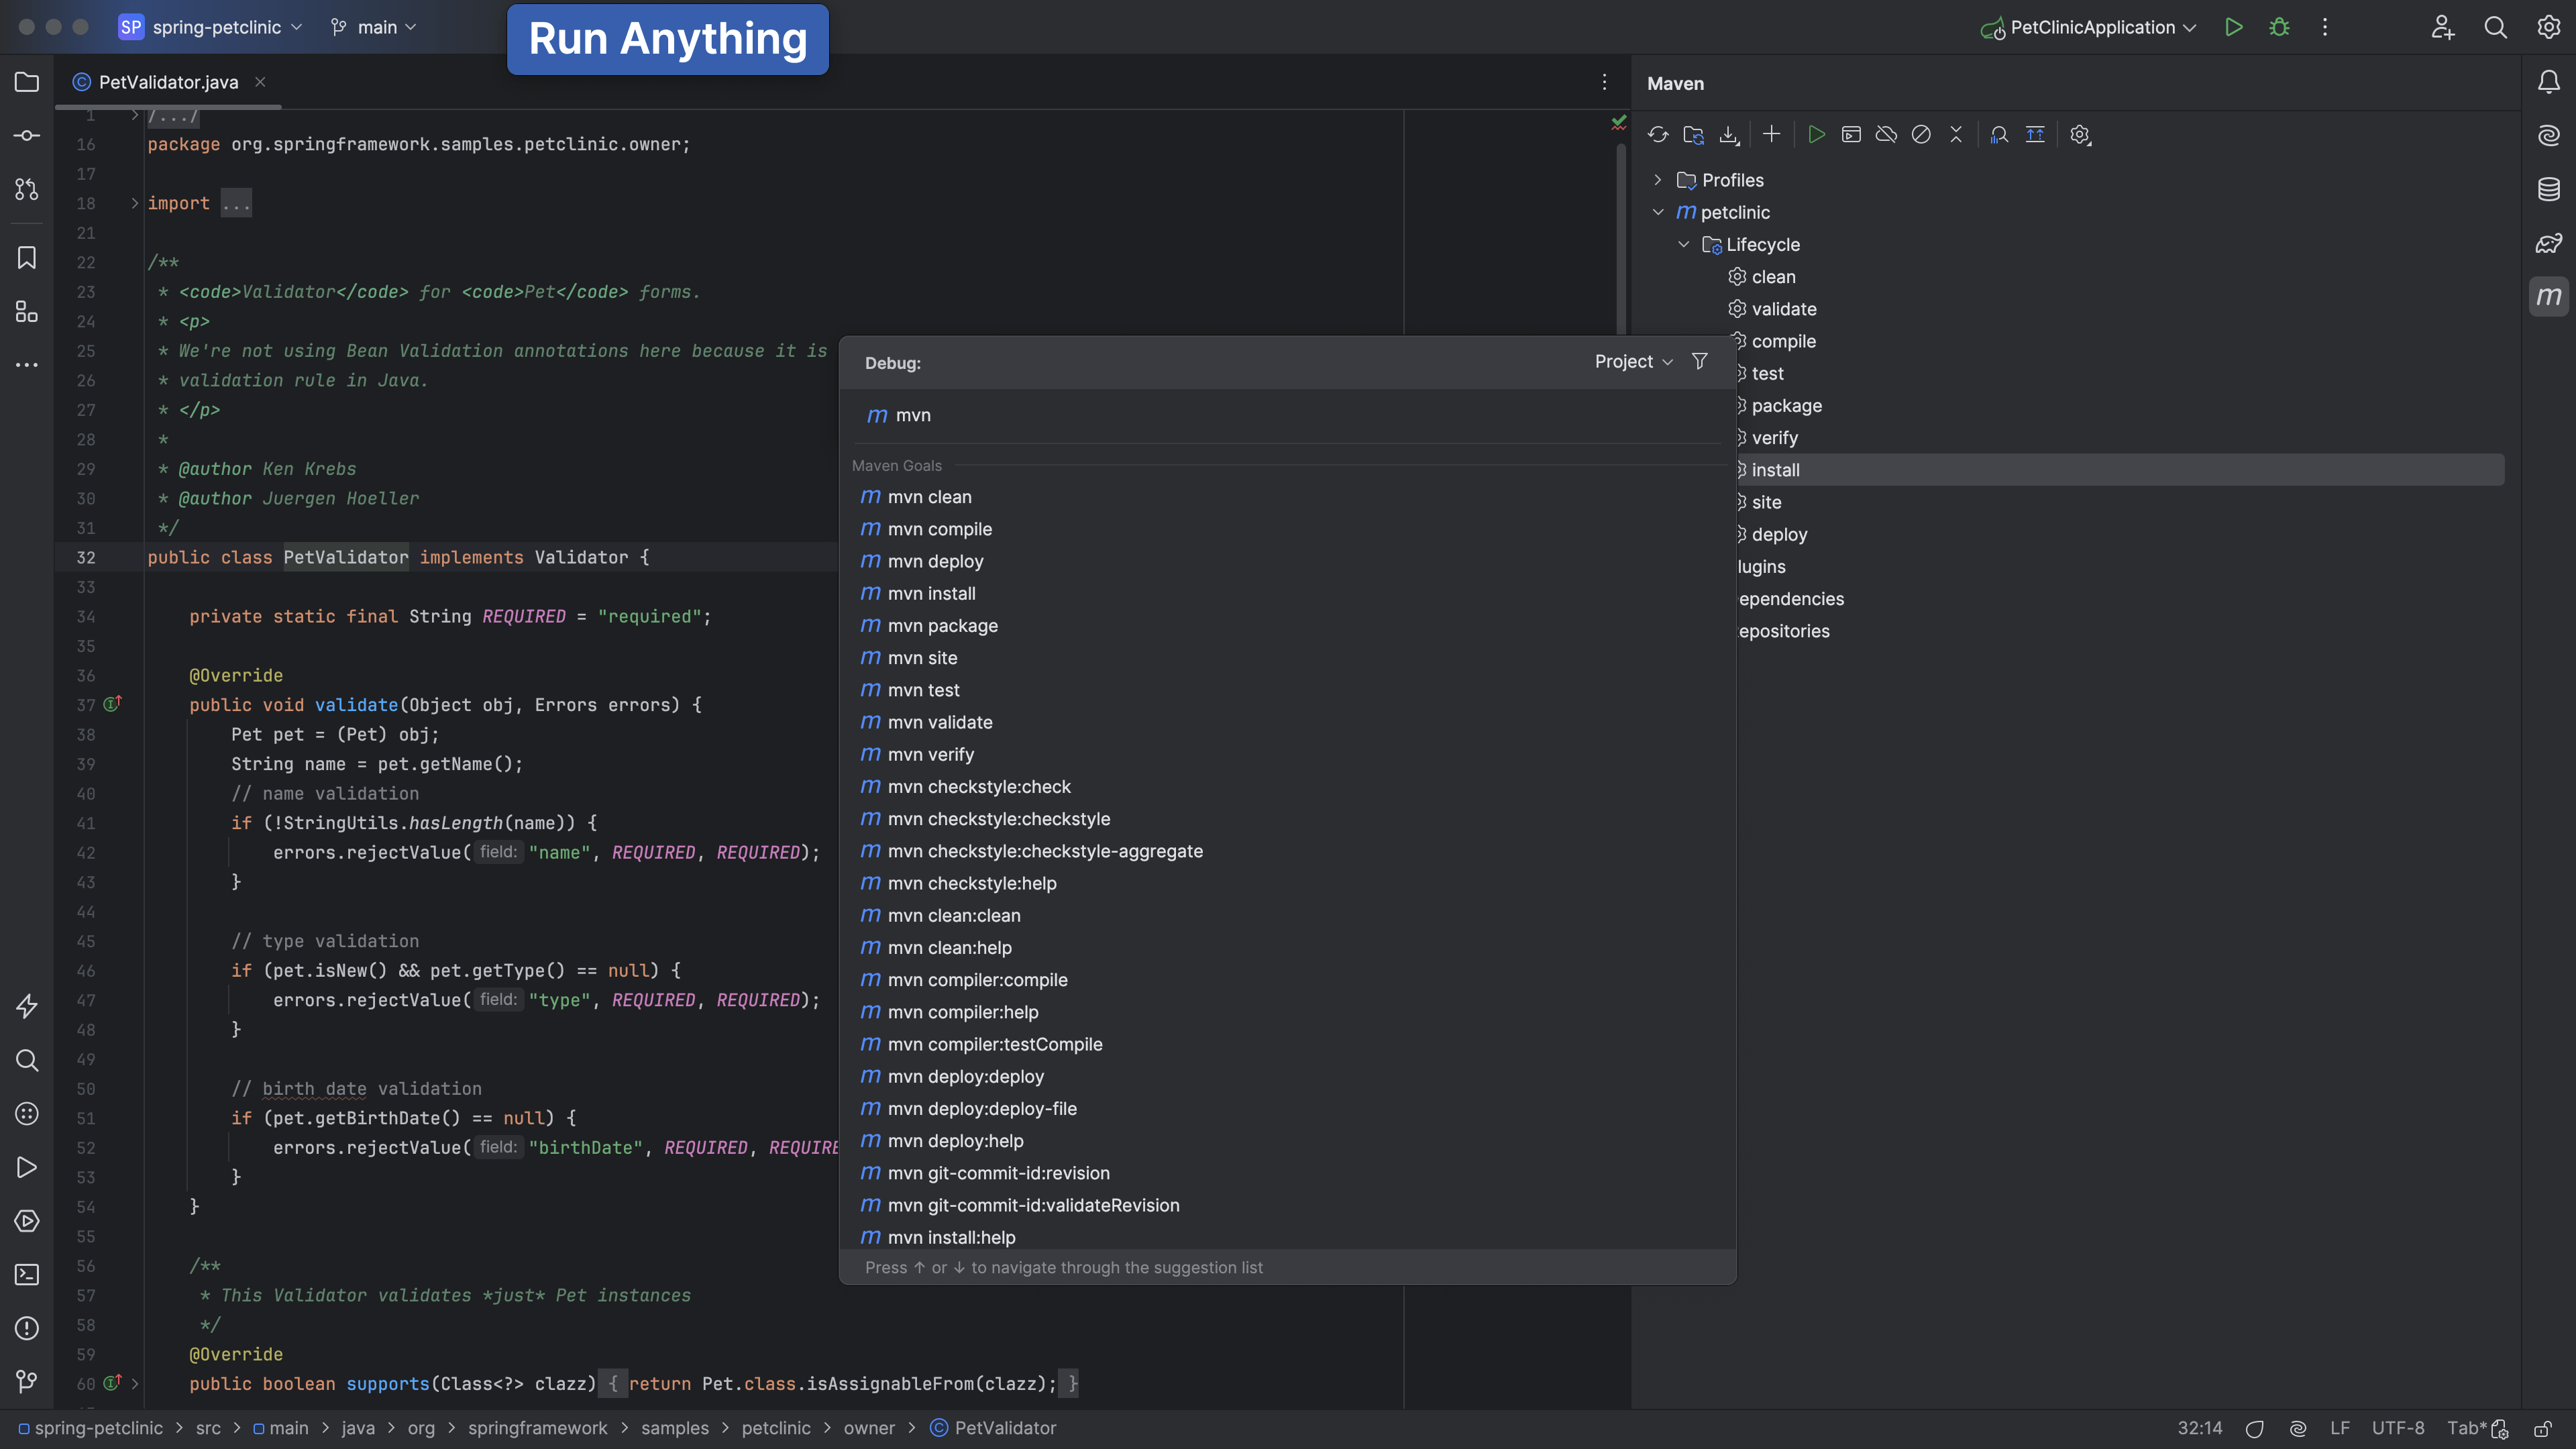Open the Database tool window

(x=2548, y=189)
